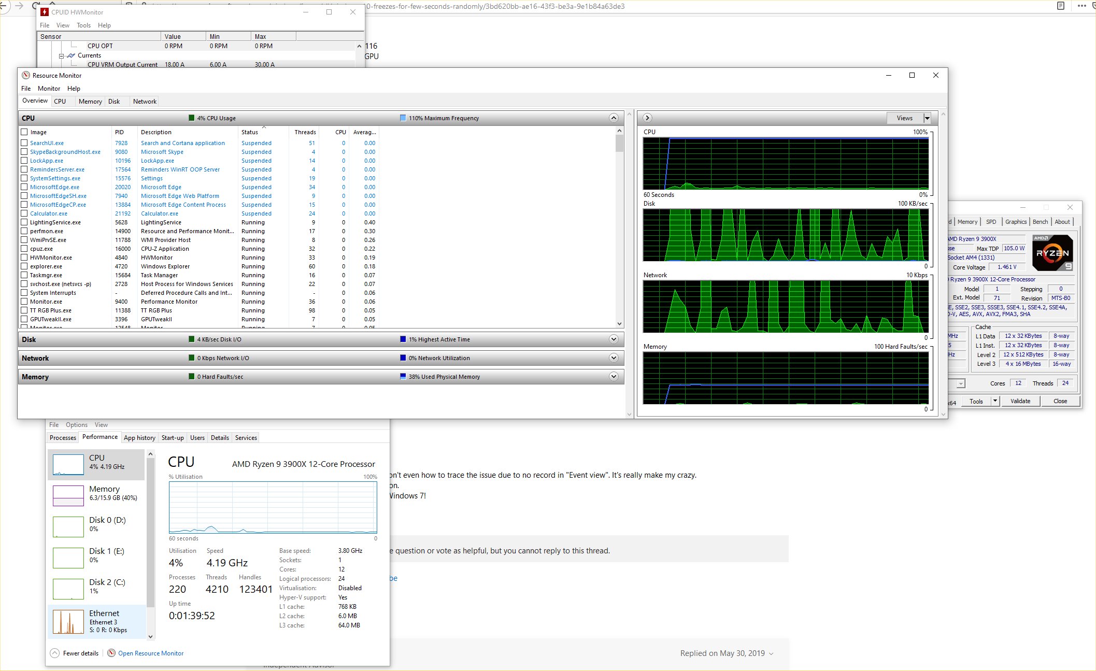Click the green CPU Usage legend square
The height and width of the screenshot is (671, 1096).
coord(192,118)
